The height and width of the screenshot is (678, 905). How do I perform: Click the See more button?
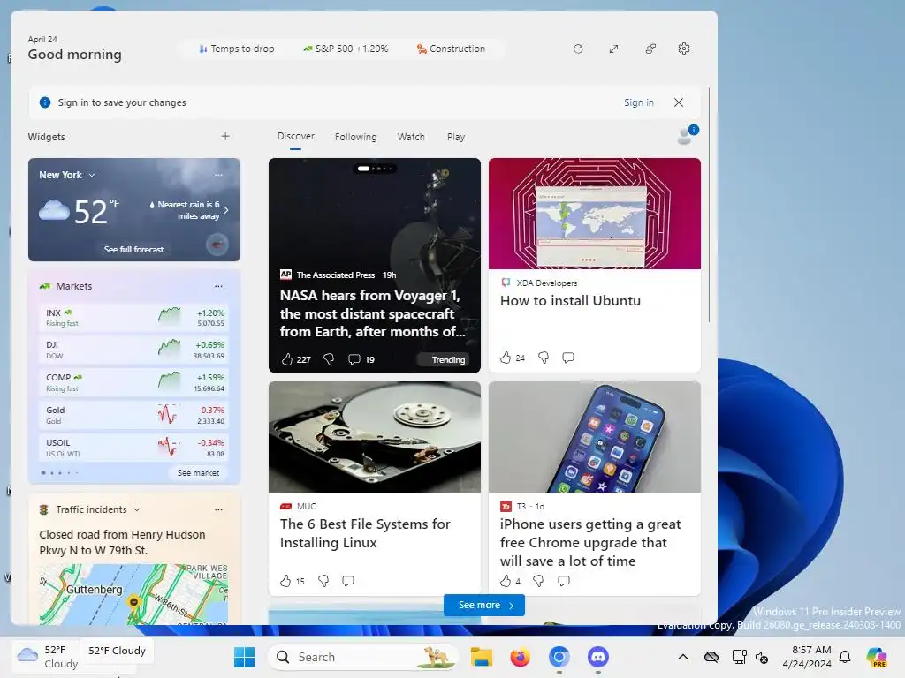pos(484,606)
